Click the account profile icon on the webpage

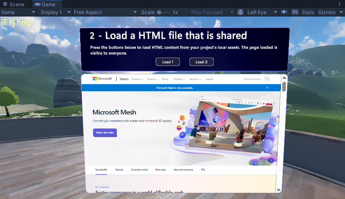point(267,79)
